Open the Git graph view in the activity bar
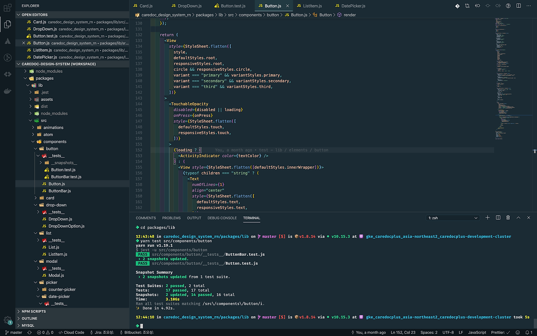Image resolution: width=537 pixels, height=336 pixels. (x=8, y=58)
